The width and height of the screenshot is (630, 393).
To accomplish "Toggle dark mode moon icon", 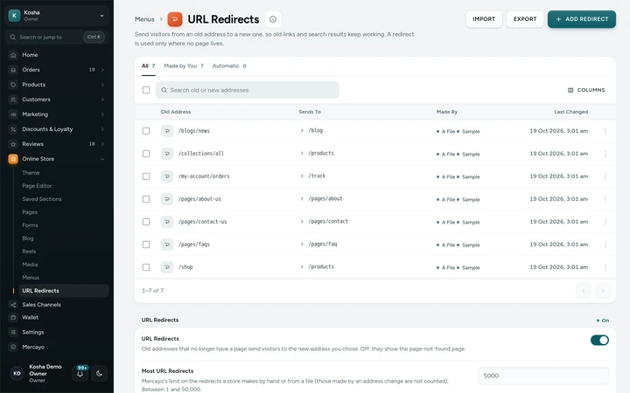I will (x=99, y=374).
